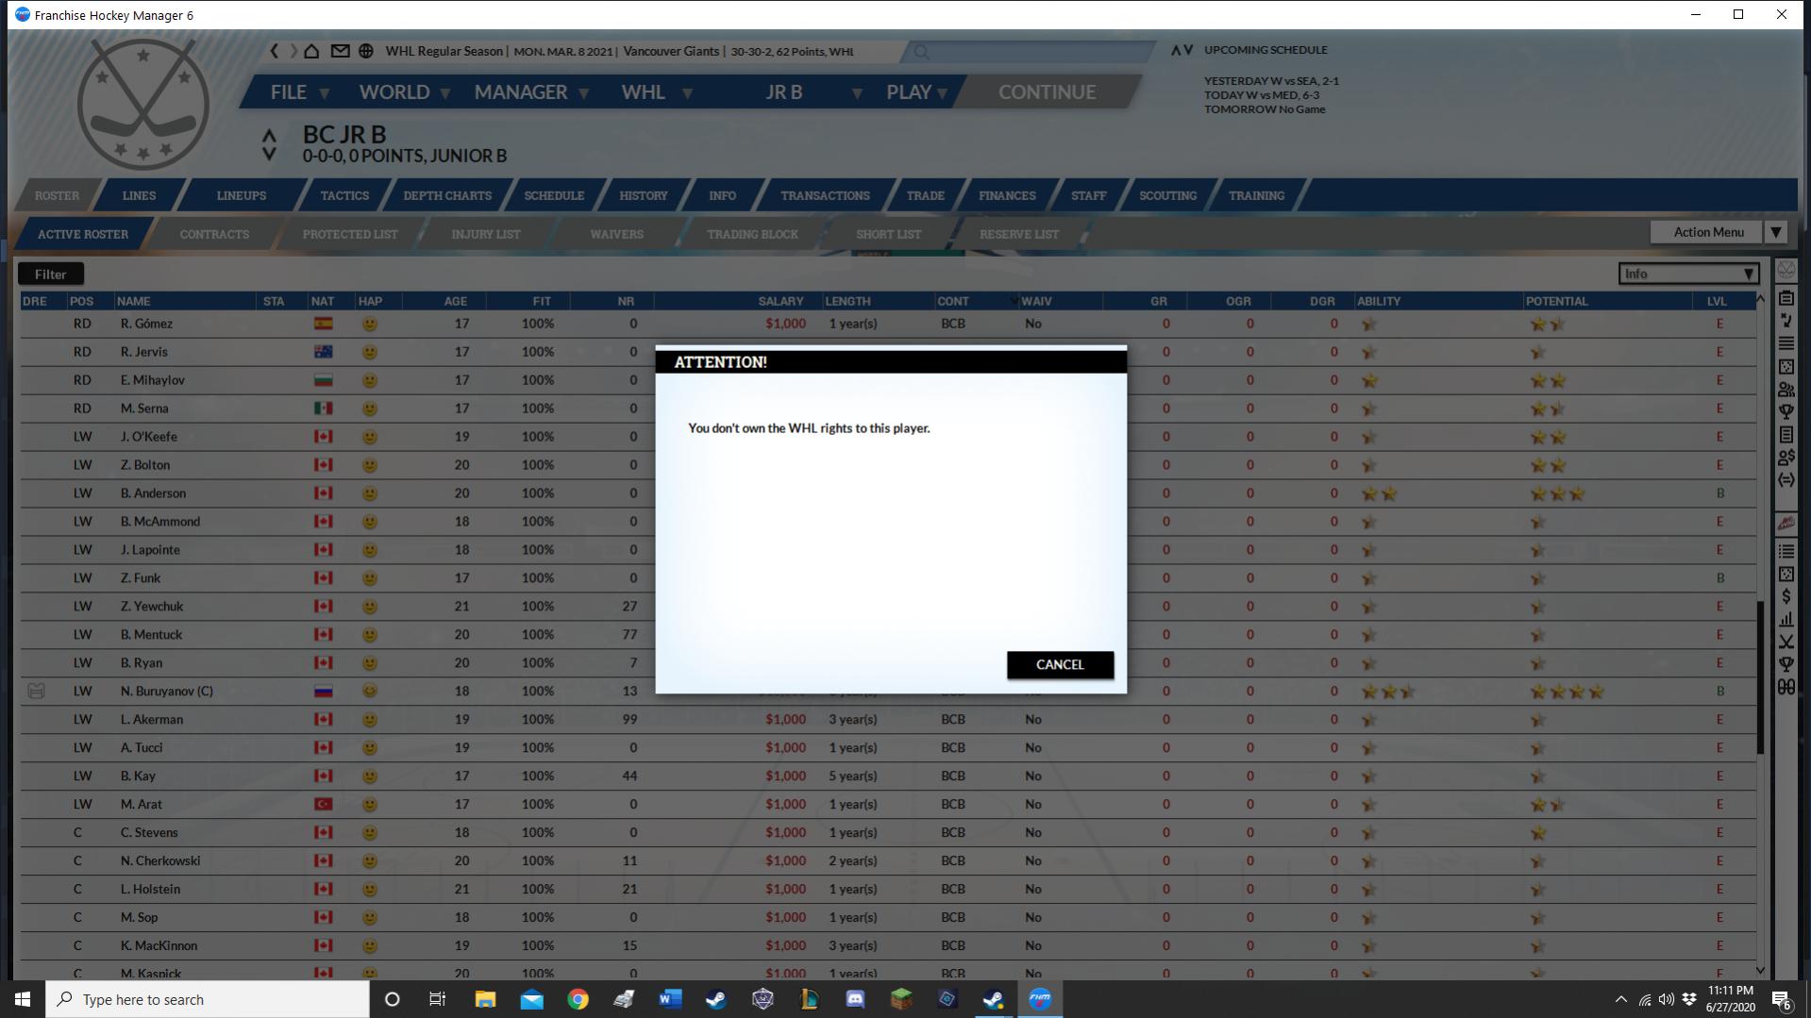Go to the FINANCES tab
The image size is (1811, 1018).
click(1007, 195)
